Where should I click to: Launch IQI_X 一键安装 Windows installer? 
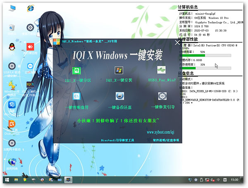click(x=119, y=71)
